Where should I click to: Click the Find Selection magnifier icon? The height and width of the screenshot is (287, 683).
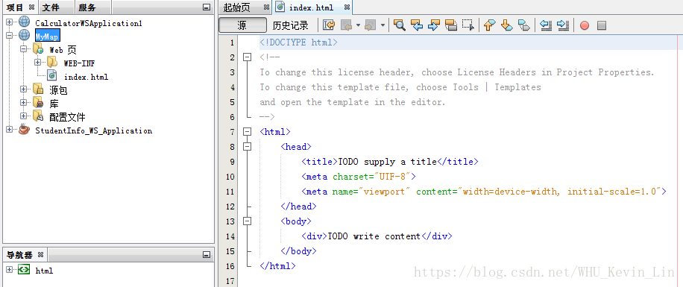(399, 25)
